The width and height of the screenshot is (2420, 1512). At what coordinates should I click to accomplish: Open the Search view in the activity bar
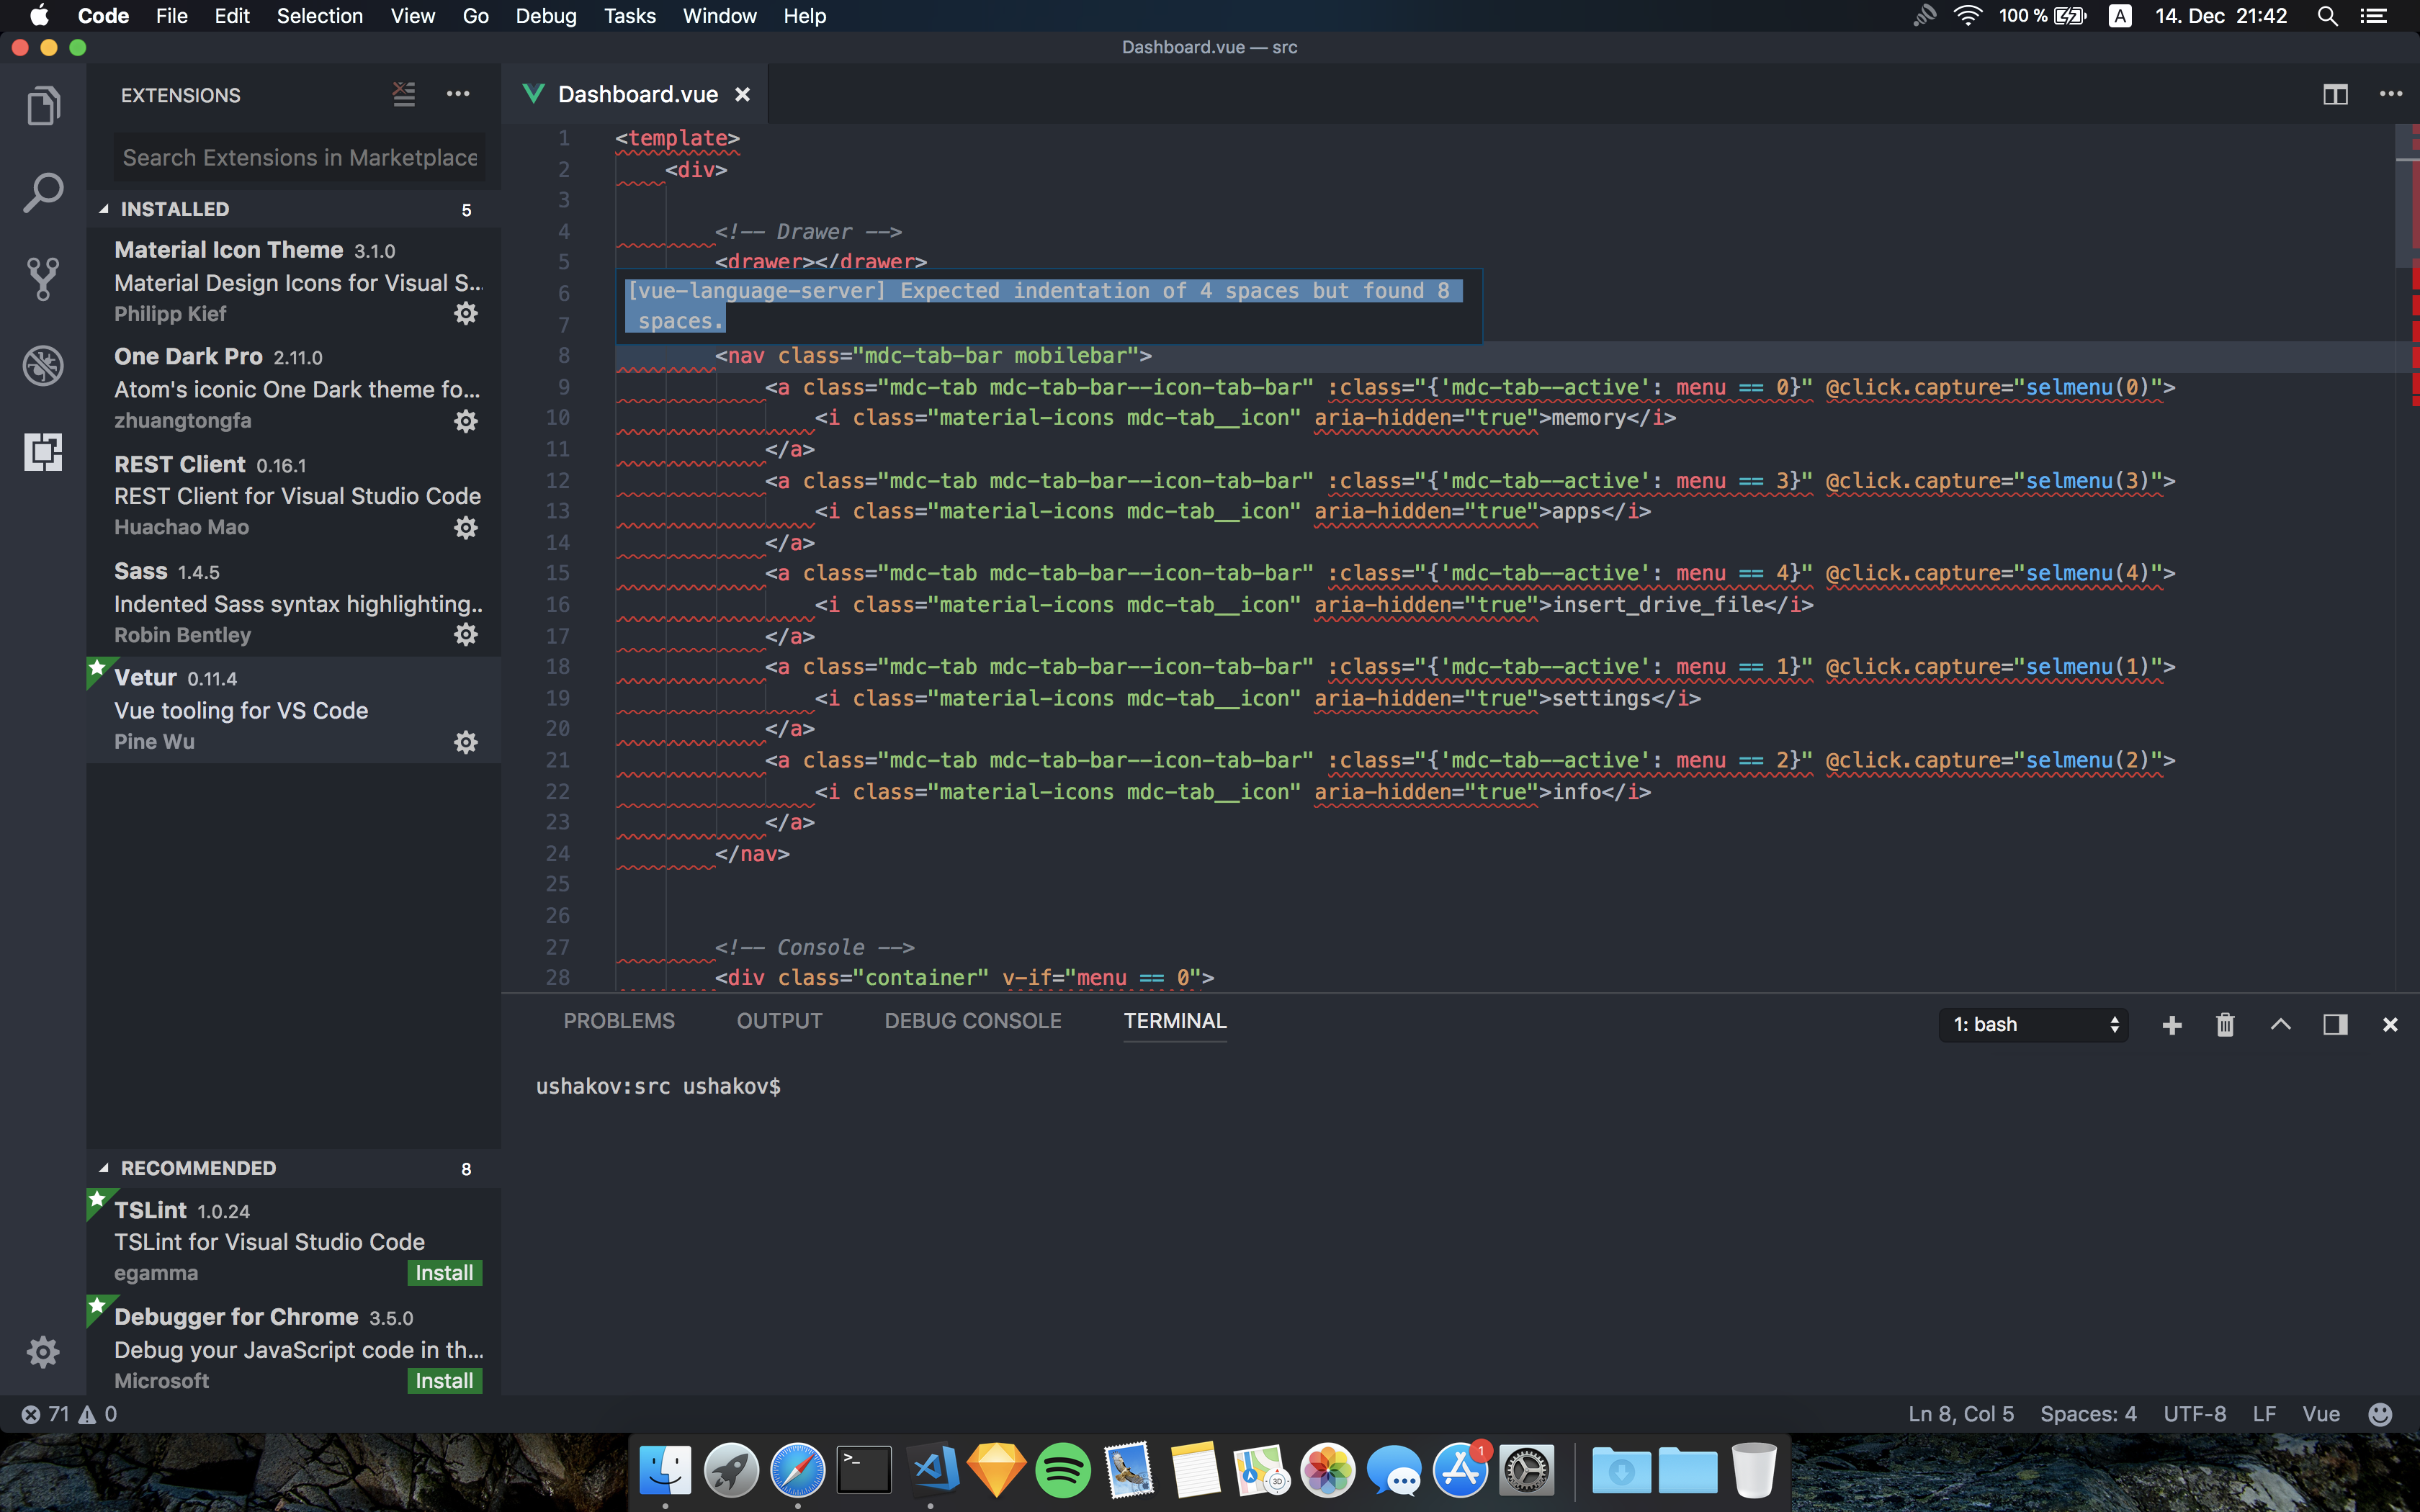(x=43, y=190)
